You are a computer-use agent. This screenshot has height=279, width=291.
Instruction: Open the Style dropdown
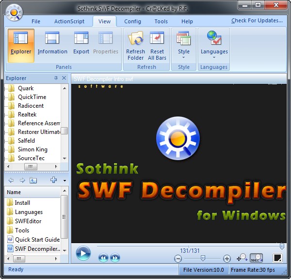click(184, 45)
